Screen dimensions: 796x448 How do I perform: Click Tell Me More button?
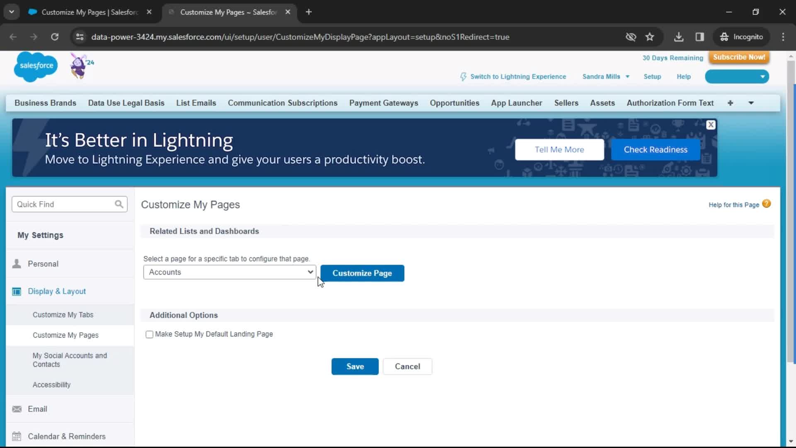coord(559,150)
